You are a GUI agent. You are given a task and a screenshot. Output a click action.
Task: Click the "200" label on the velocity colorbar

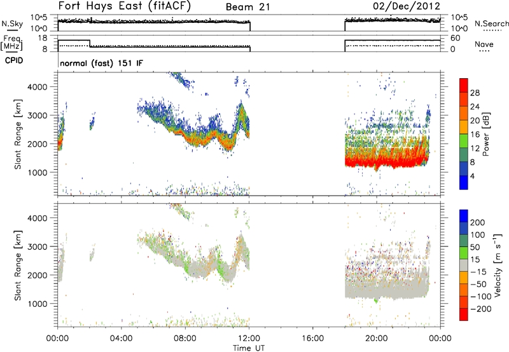pos(478,222)
